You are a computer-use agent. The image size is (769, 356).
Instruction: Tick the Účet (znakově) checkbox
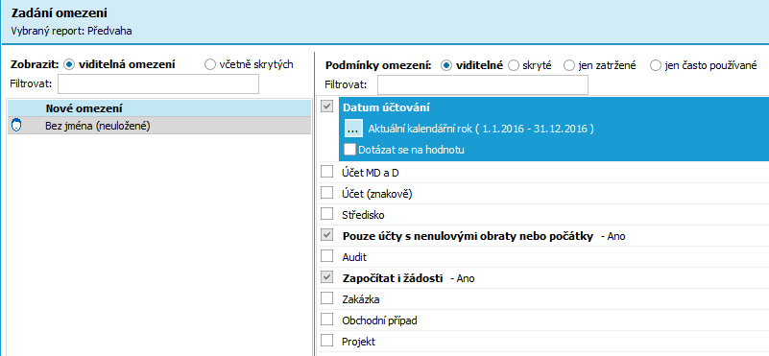pos(326,193)
